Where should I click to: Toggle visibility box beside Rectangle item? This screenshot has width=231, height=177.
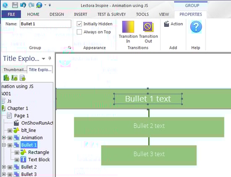pyautogui.click(x=17, y=152)
